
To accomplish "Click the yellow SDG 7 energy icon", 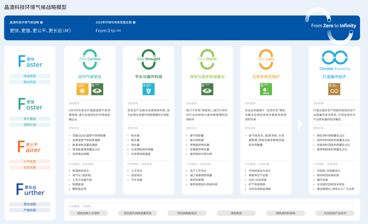I will coord(82,89).
